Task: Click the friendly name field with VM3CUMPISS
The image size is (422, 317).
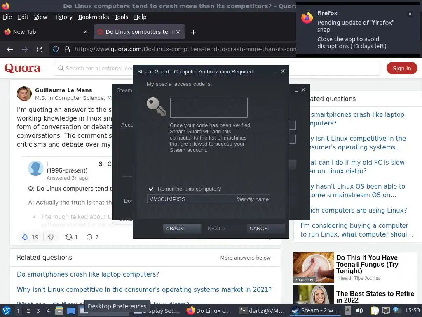Action: [209, 199]
